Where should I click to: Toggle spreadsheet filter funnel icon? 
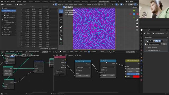[x=56, y=4]
